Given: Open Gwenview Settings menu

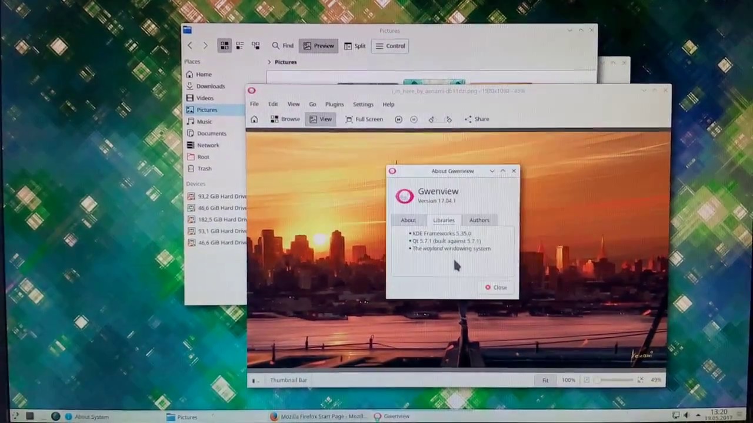Looking at the screenshot, I should [363, 104].
